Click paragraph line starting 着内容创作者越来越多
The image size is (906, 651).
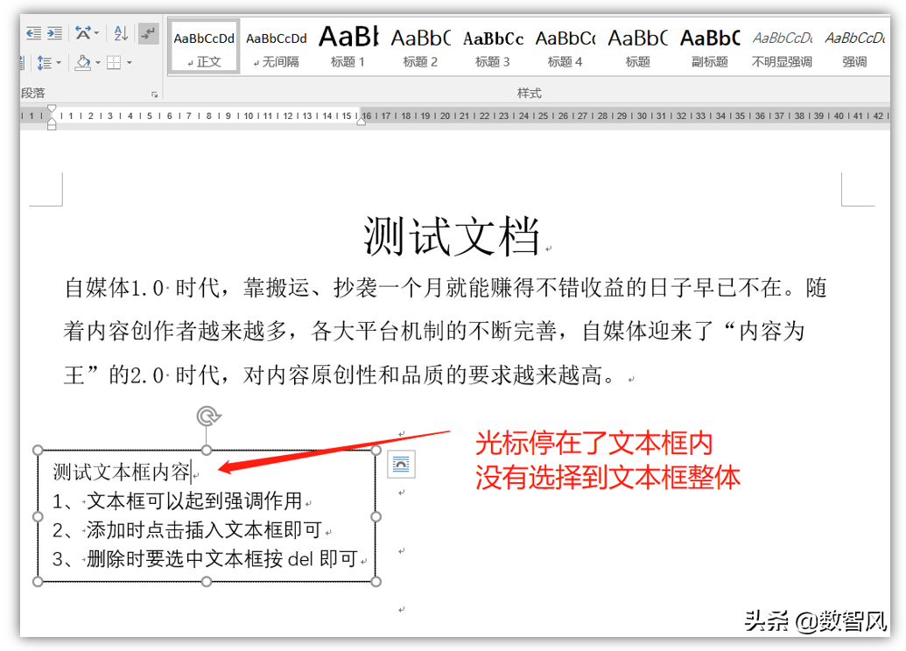pos(434,331)
